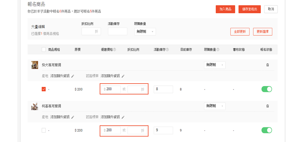Edit 產地 info pencil for 柴犬專用牽繩
303x142 pixels.
(73, 76)
